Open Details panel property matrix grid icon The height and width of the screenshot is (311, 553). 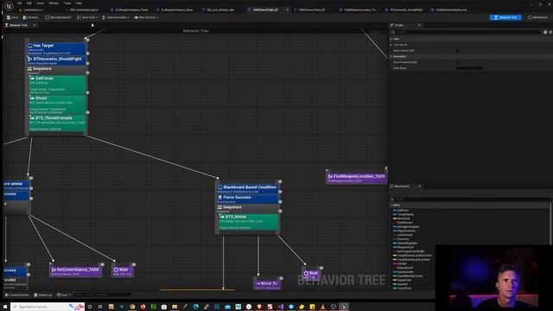tap(545, 32)
